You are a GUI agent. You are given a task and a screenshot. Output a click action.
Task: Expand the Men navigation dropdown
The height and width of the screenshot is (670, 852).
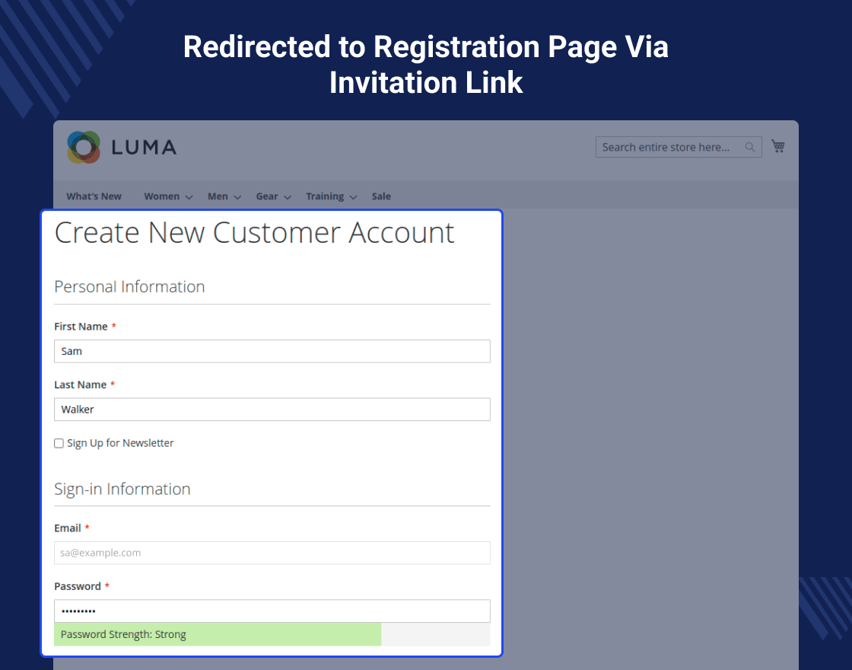click(x=218, y=196)
